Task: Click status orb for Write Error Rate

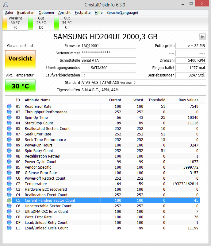Action: [9, 217]
